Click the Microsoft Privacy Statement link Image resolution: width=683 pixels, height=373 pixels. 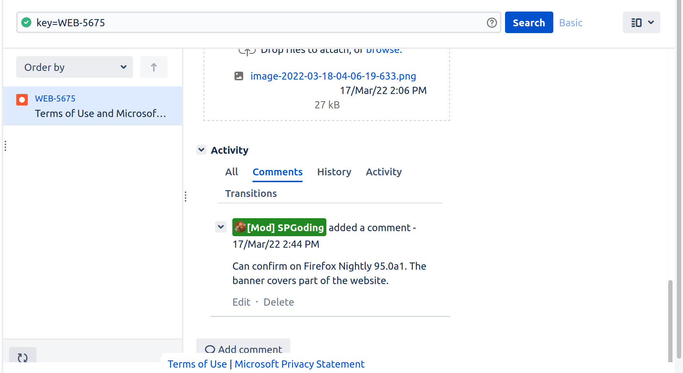(x=299, y=364)
